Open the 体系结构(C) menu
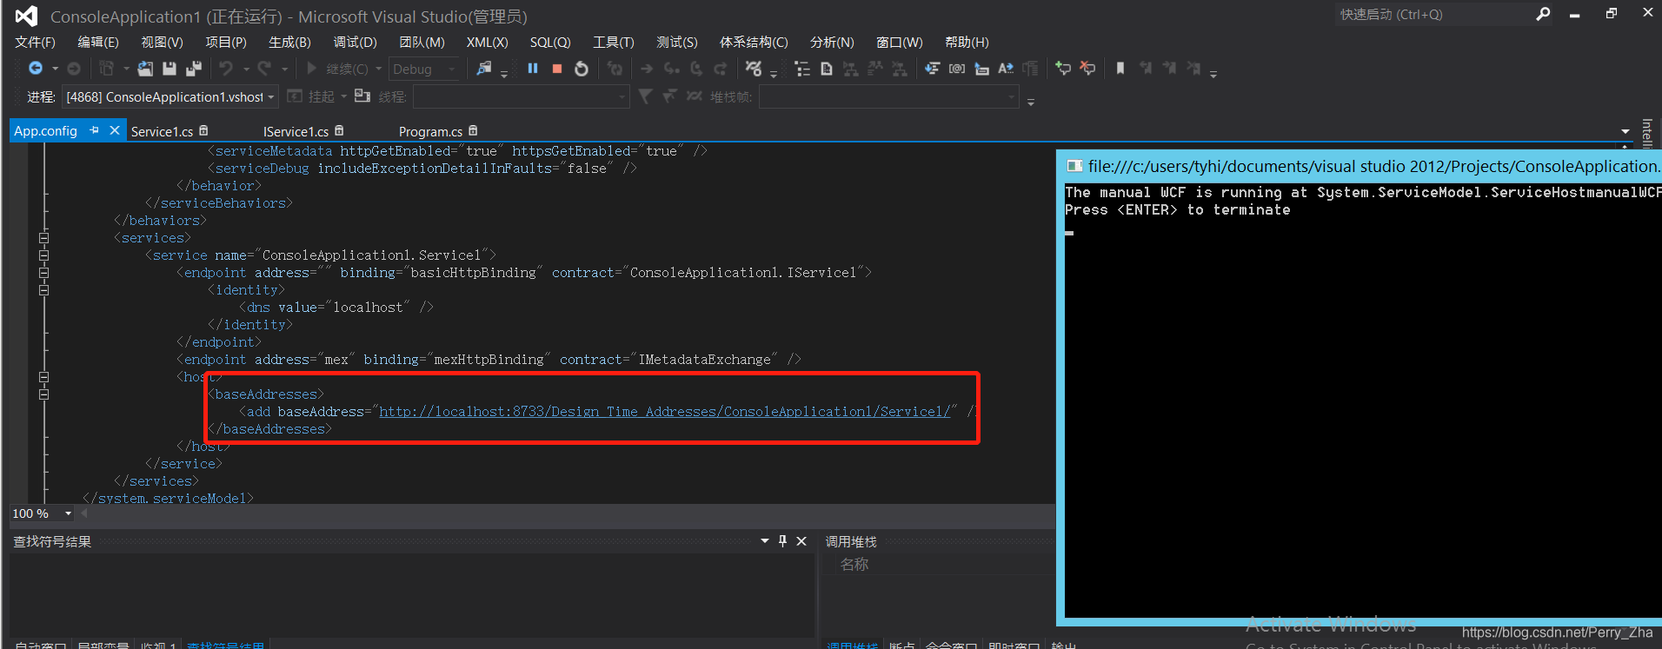 pyautogui.click(x=754, y=42)
